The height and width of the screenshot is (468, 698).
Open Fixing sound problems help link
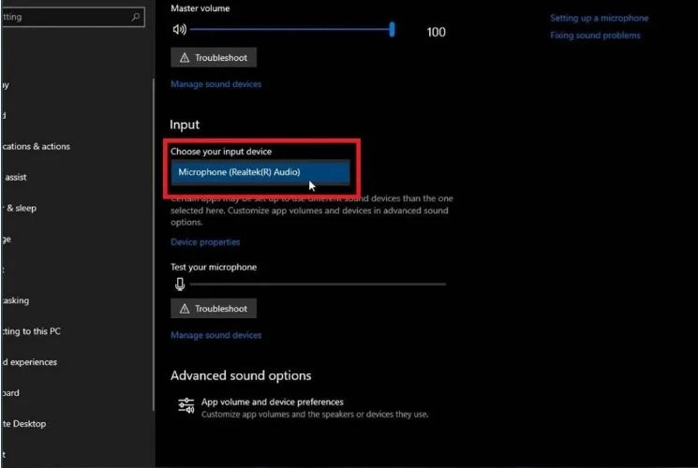[595, 36]
